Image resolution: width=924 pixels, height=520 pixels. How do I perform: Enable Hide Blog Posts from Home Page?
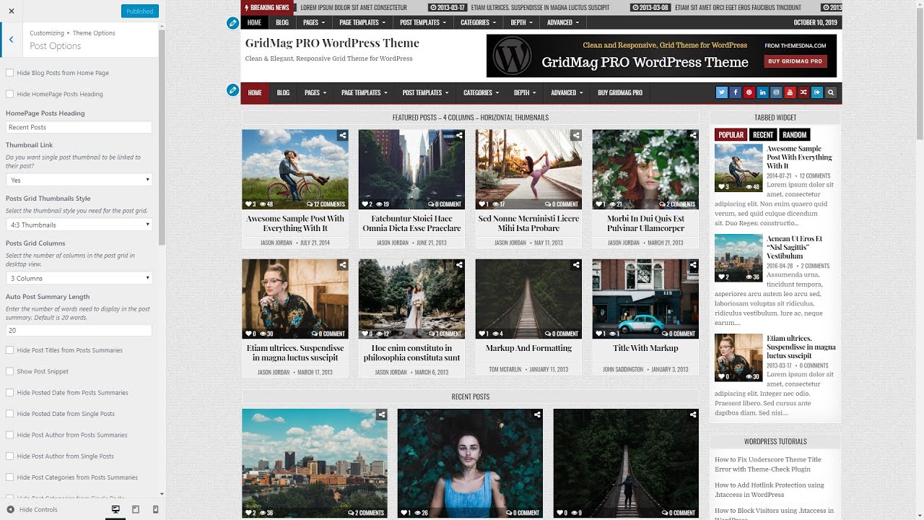pyautogui.click(x=9, y=73)
